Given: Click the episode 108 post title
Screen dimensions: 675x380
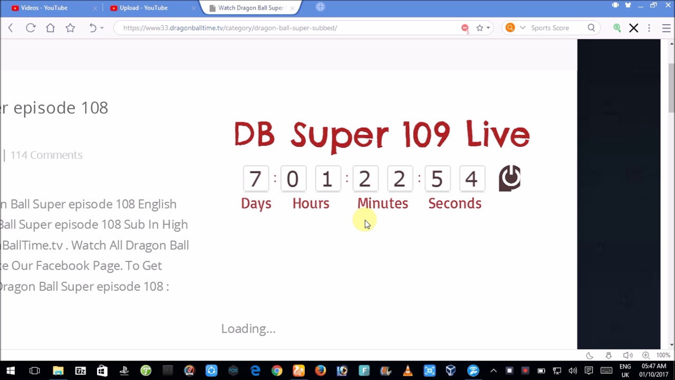Looking at the screenshot, I should click(54, 108).
